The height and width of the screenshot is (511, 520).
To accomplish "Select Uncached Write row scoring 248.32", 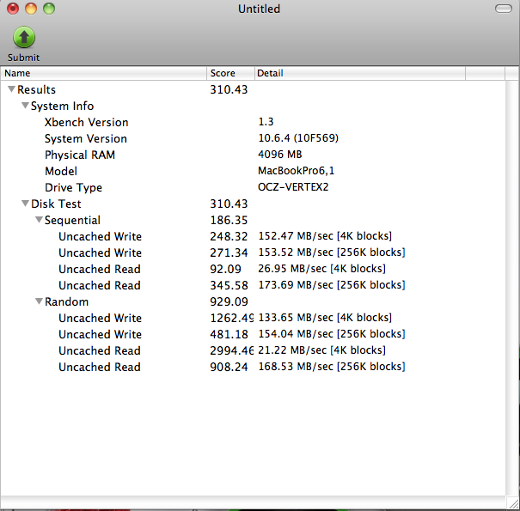I will coord(253,236).
